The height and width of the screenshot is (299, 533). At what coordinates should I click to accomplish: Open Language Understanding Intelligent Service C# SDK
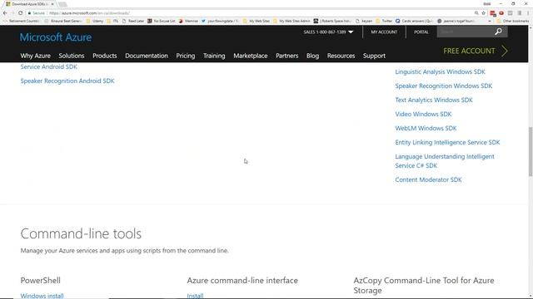pos(445,161)
